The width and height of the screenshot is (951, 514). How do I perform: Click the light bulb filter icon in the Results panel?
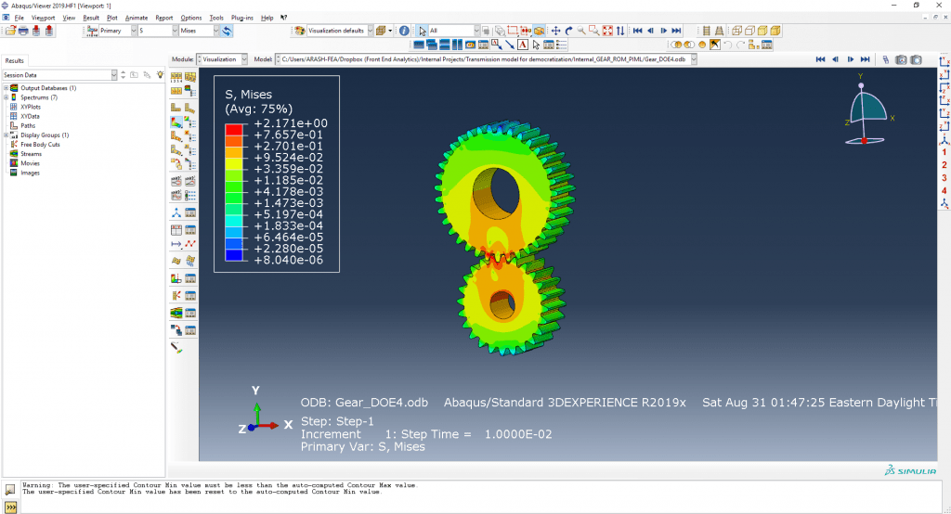pos(160,74)
